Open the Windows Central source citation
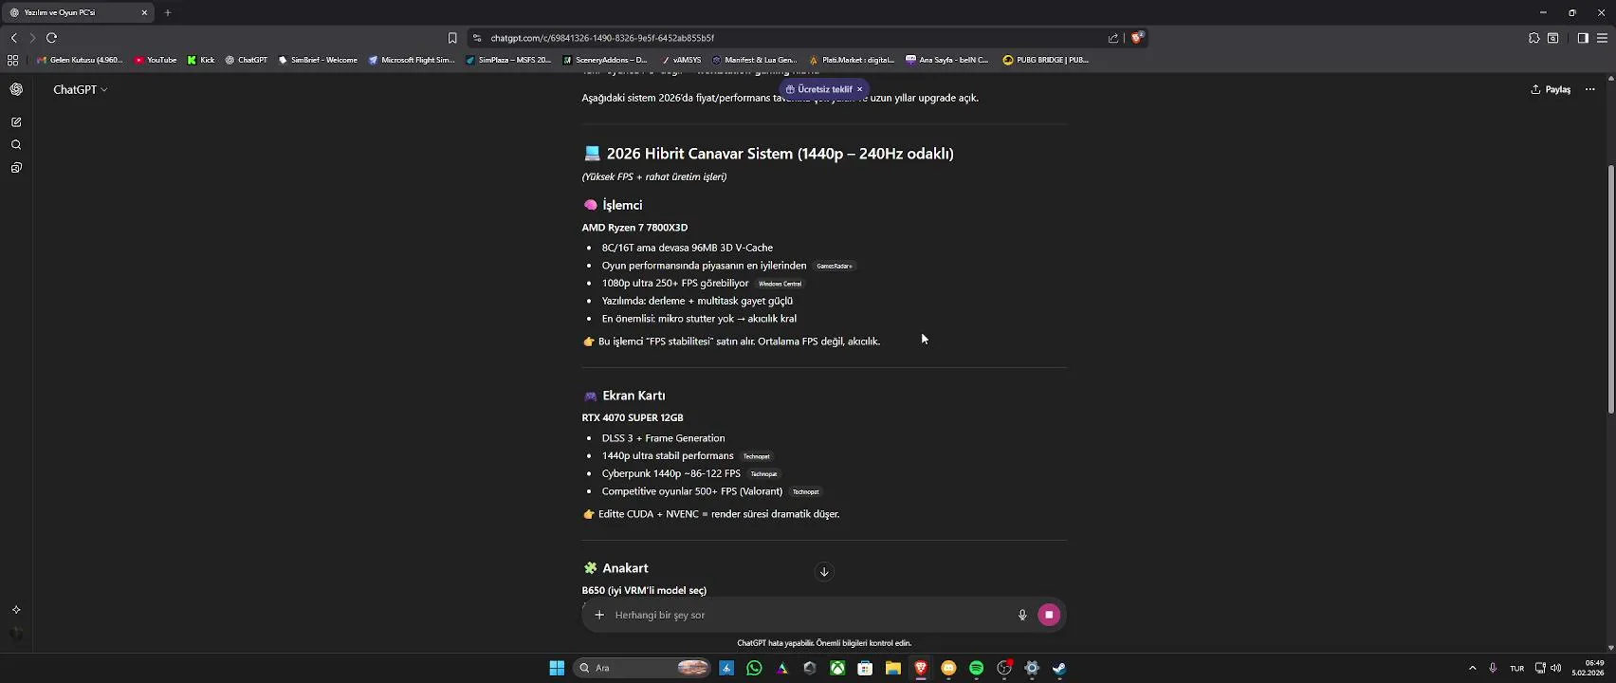Viewport: 1616px width, 683px height. pos(780,284)
